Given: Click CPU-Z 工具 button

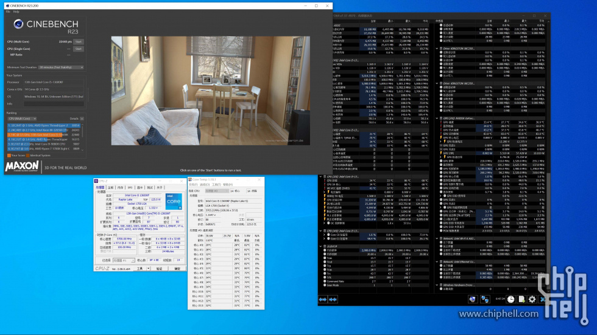Looking at the screenshot, I should (x=140, y=269).
